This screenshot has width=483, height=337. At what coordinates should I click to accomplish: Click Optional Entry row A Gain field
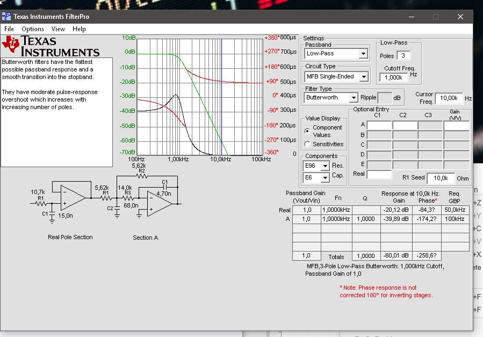(x=456, y=125)
